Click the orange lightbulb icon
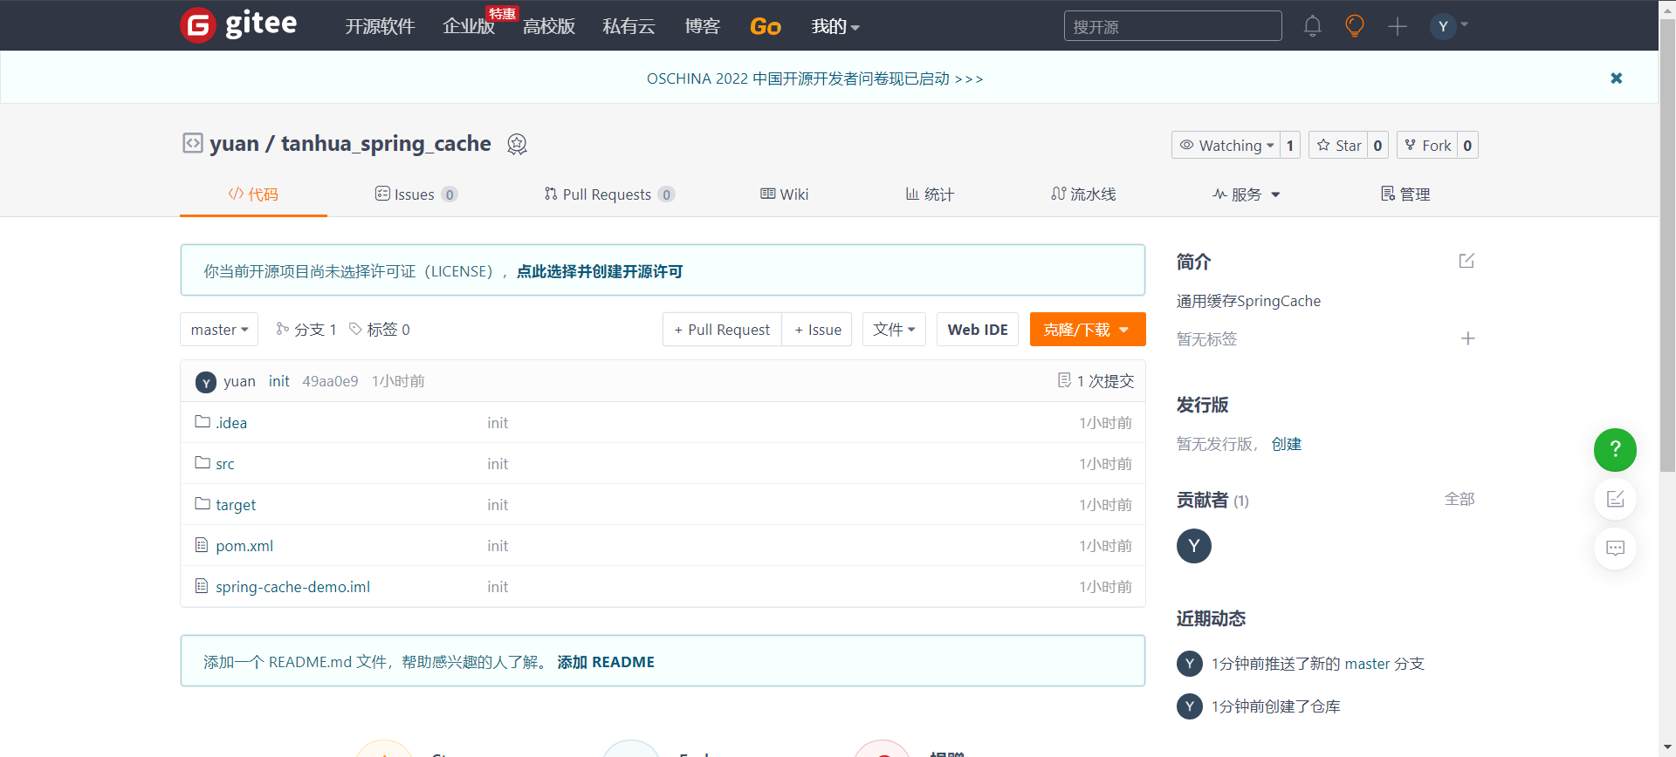 pyautogui.click(x=1354, y=26)
